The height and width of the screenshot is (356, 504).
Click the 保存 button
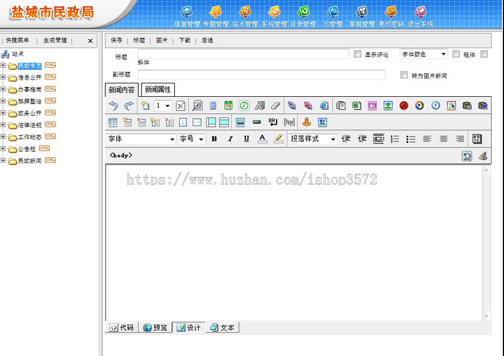coord(116,40)
